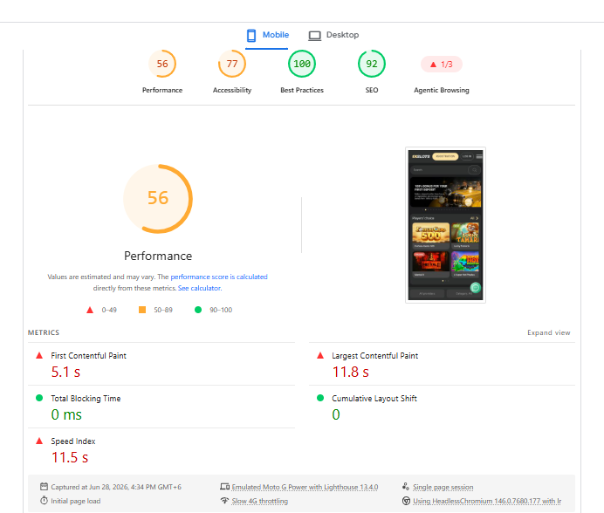This screenshot has height=513, width=604.
Task: Click the mobile page screenshot thumbnail
Action: (445, 225)
